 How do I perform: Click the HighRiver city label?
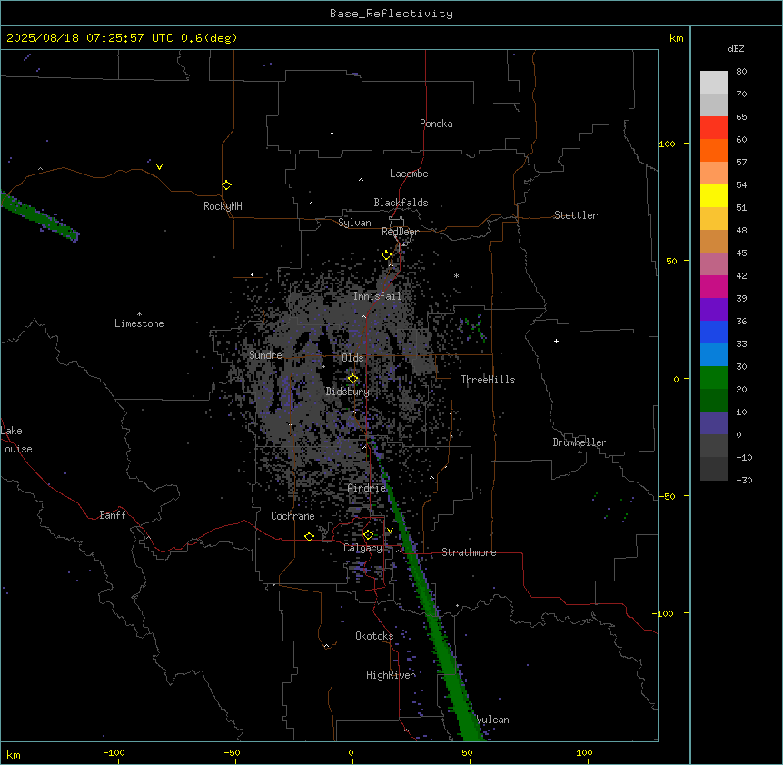click(x=391, y=675)
